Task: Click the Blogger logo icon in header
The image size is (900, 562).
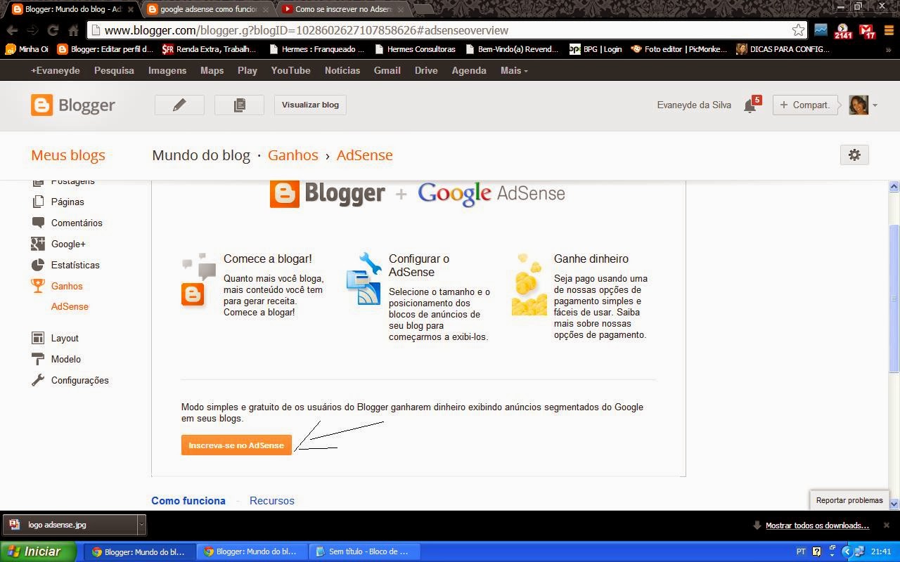Action: (41, 105)
